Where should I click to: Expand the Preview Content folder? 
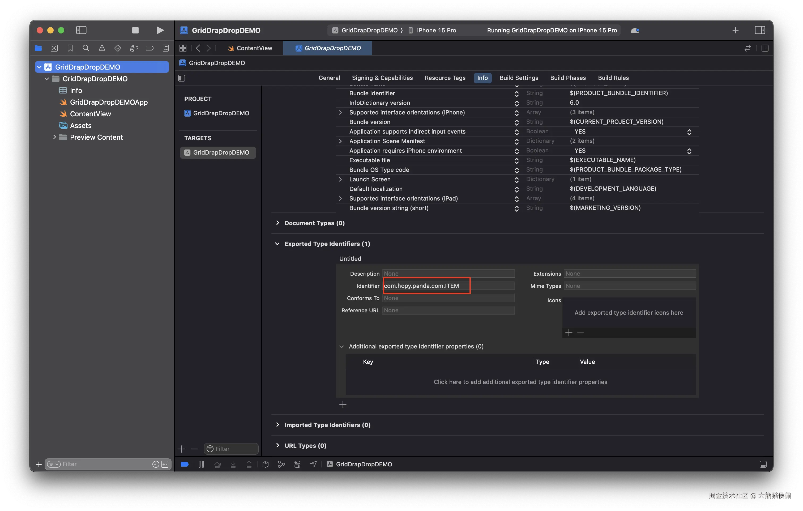pyautogui.click(x=54, y=137)
